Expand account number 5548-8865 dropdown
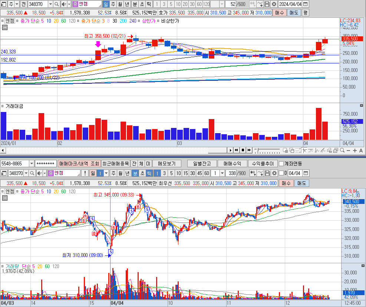 tap(32, 164)
